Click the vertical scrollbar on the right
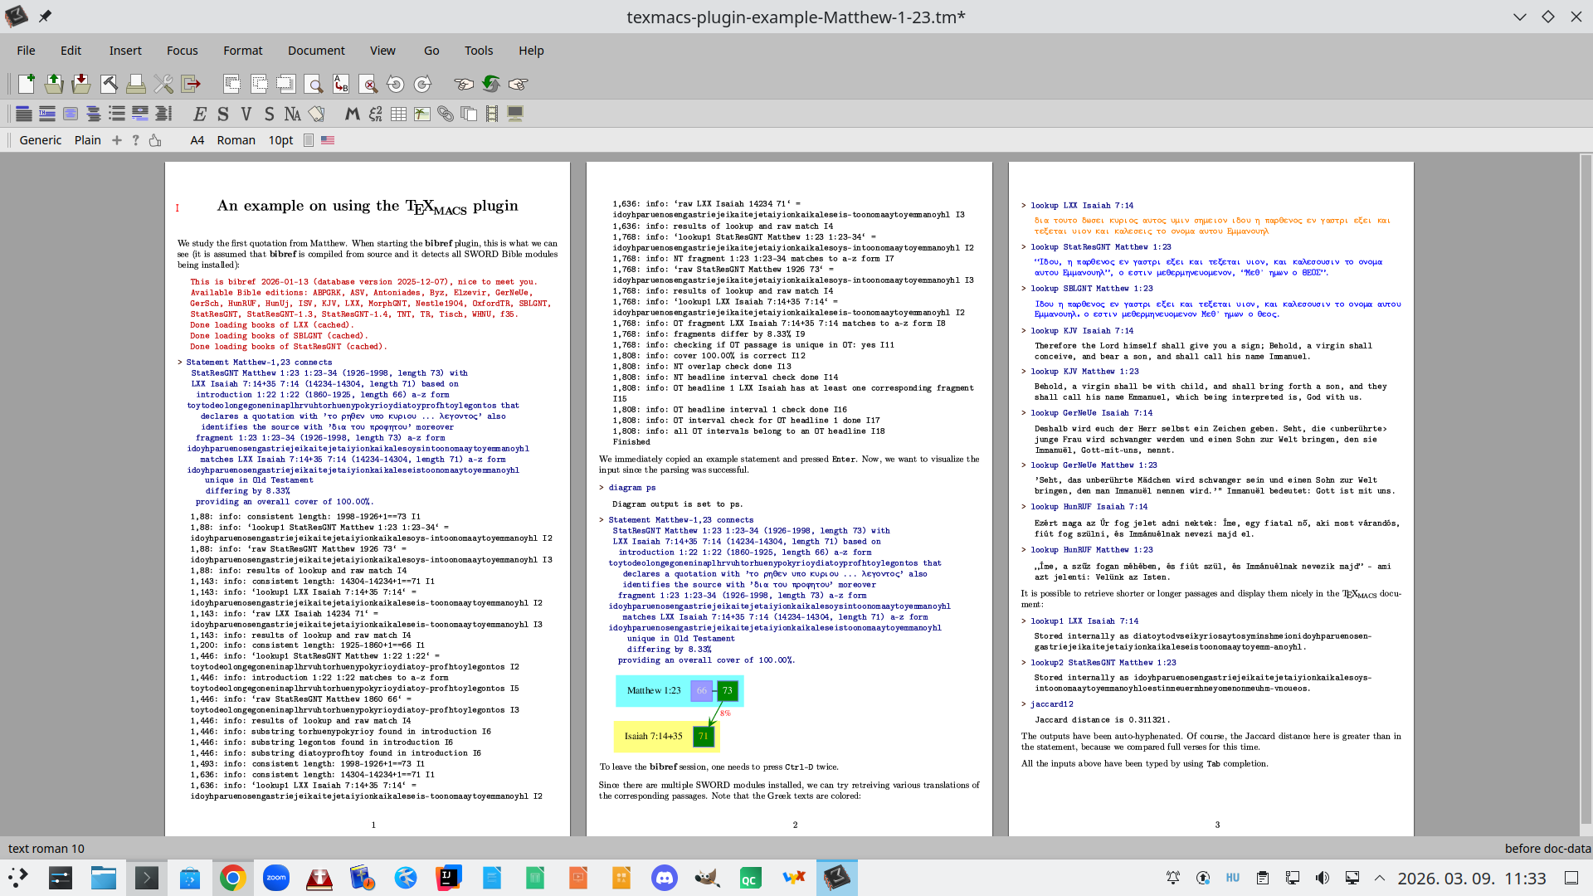The image size is (1593, 896). pos(1586,489)
